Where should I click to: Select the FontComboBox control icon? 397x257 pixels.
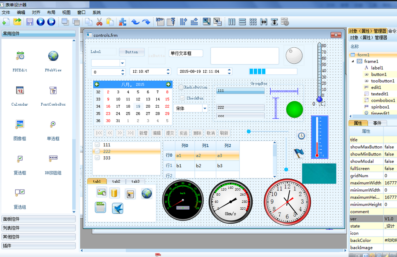53,90
